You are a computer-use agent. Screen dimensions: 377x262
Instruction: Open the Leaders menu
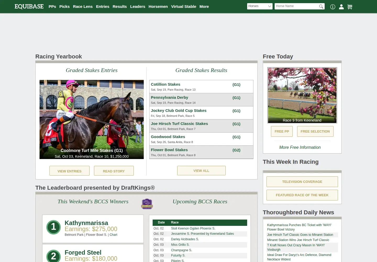click(138, 7)
